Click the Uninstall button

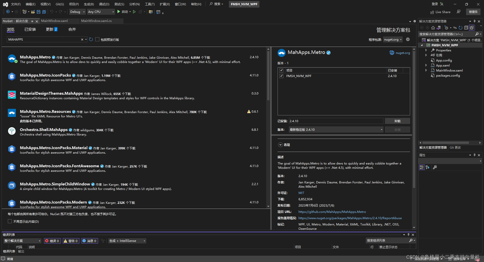(397, 121)
